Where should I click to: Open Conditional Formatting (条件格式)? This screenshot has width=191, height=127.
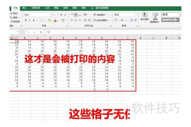[x=145, y=17]
